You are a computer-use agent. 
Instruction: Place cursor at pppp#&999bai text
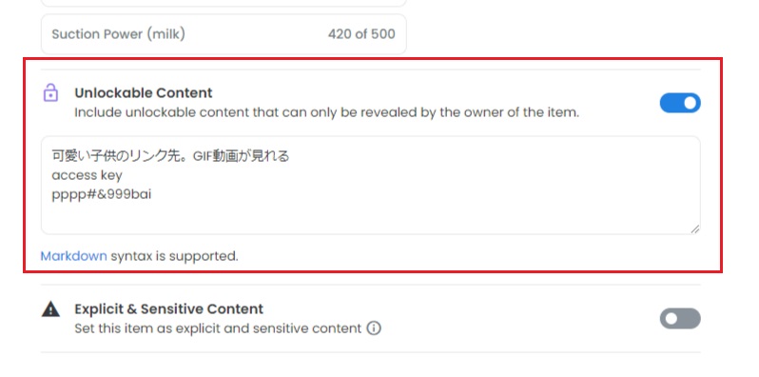tap(102, 195)
